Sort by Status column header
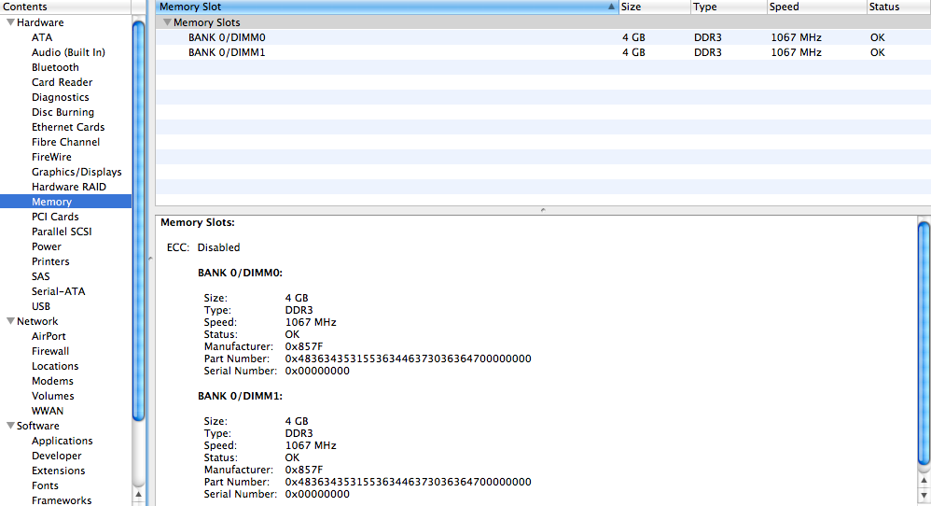Screen dimensions: 931x506 pyautogui.click(x=898, y=7)
